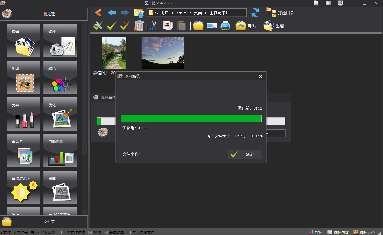Uncheck the 视频 checkbox
Screen dimensions: 383x235
pyautogui.click(x=90, y=232)
